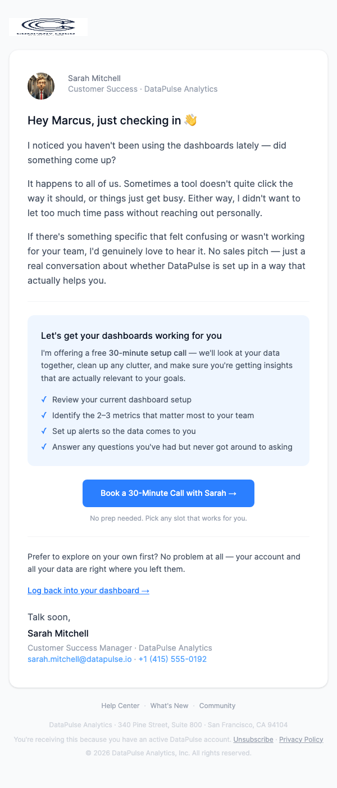The width and height of the screenshot is (337, 788).
Task: Open the Help Center page
Action: [x=120, y=705]
